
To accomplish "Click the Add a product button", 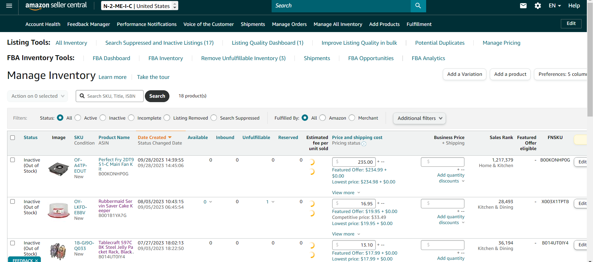I will [510, 74].
